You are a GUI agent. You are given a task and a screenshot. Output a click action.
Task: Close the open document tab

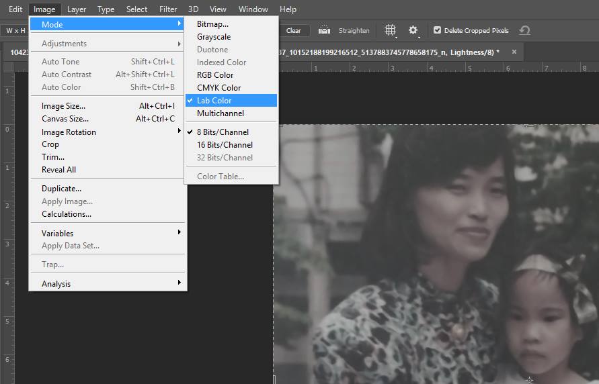[x=514, y=52]
